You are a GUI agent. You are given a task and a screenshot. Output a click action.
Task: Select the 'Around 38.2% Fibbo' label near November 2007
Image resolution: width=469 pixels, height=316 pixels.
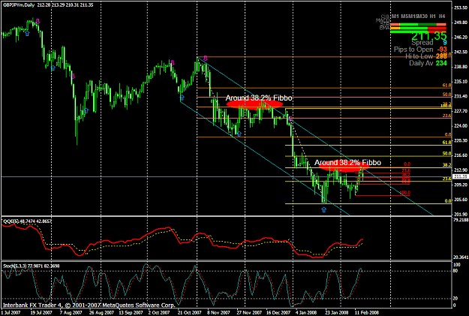pos(259,98)
